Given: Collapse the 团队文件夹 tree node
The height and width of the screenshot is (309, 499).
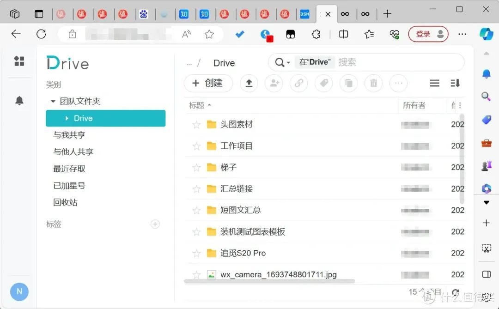Looking at the screenshot, I should (53, 102).
